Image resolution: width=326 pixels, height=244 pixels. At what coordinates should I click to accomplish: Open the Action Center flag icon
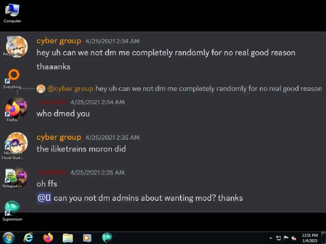coord(286,238)
